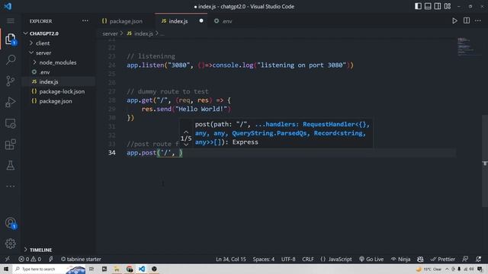Switch to .env editor tab
The height and width of the screenshot is (274, 488).
click(223, 21)
